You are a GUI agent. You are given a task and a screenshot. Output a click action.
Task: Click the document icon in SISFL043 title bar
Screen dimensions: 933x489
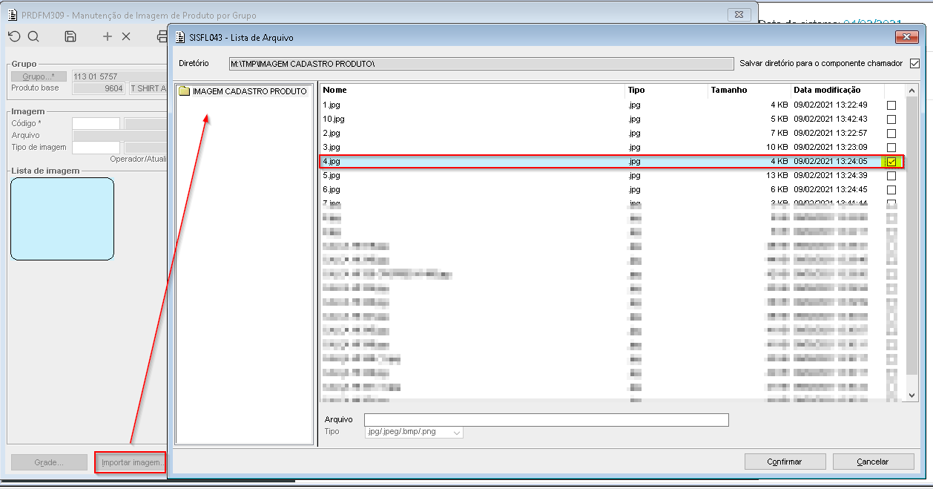point(182,37)
